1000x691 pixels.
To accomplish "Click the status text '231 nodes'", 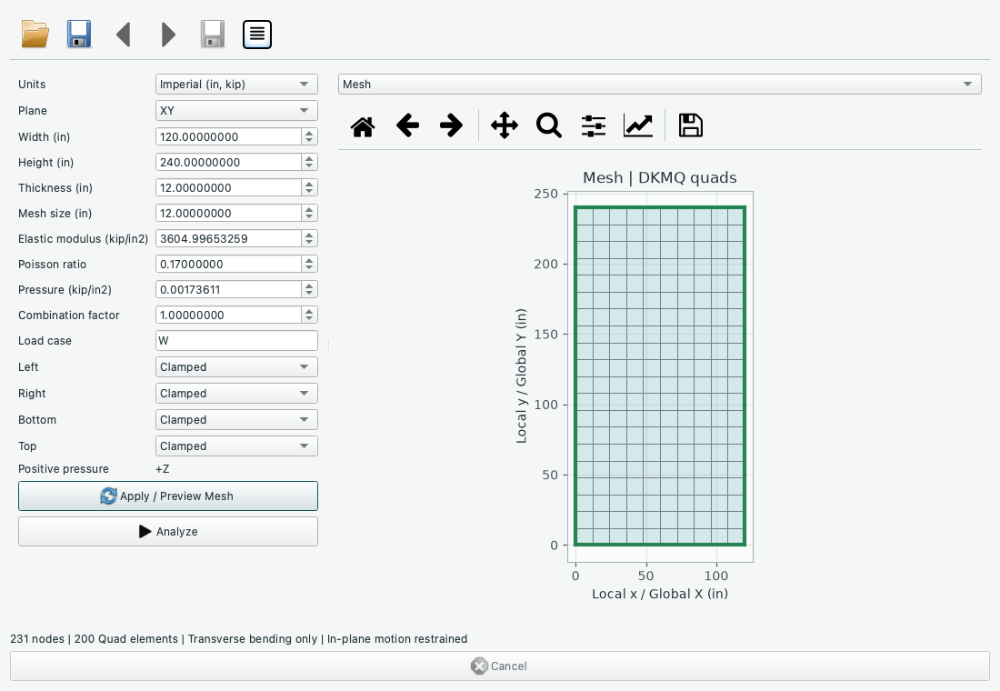I will click(37, 638).
